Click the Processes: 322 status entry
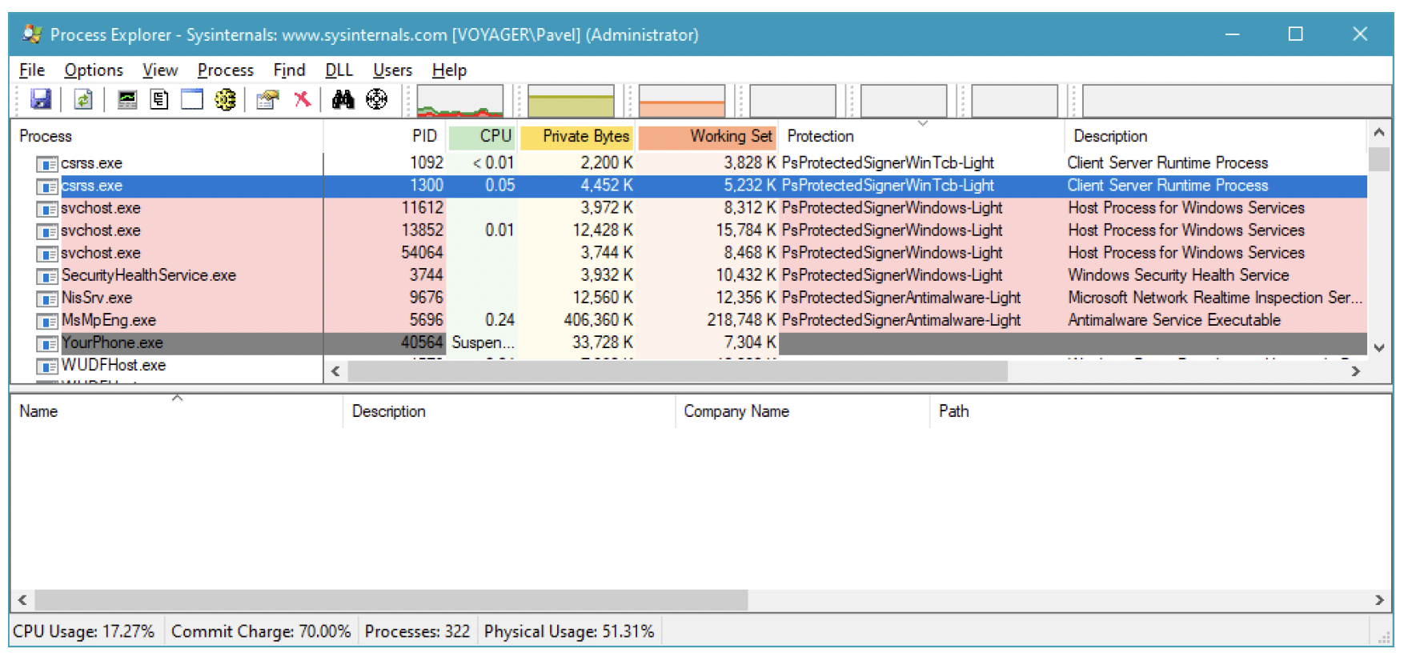The image size is (1404, 661). tap(417, 631)
